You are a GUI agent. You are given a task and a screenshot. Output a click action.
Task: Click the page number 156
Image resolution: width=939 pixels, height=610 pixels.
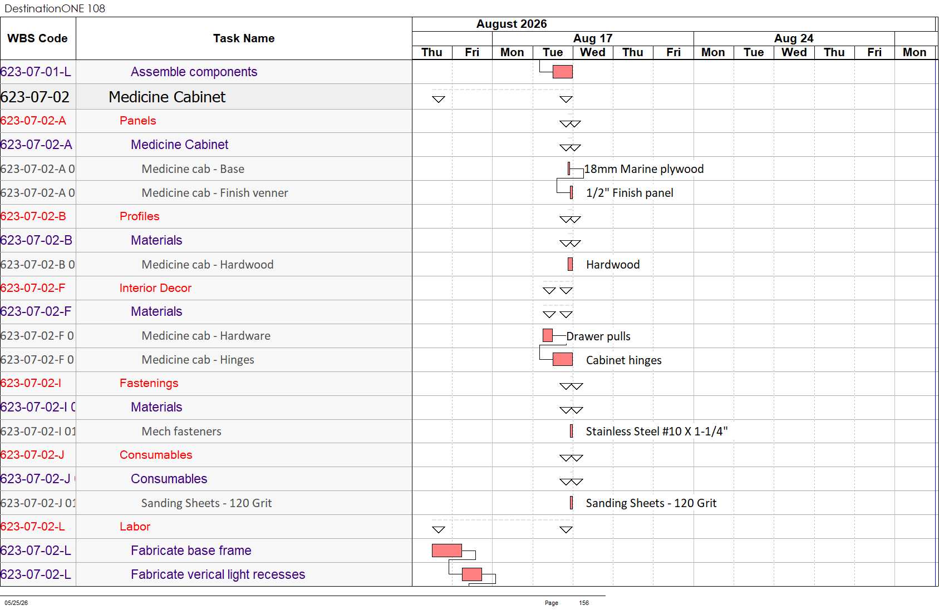(x=584, y=603)
